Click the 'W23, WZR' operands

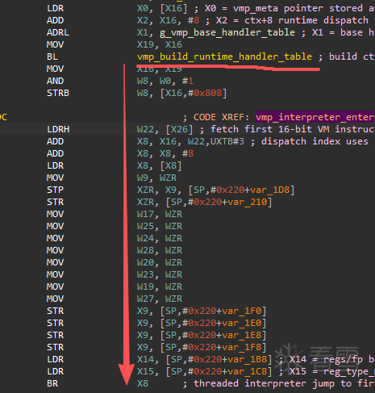[x=160, y=274]
